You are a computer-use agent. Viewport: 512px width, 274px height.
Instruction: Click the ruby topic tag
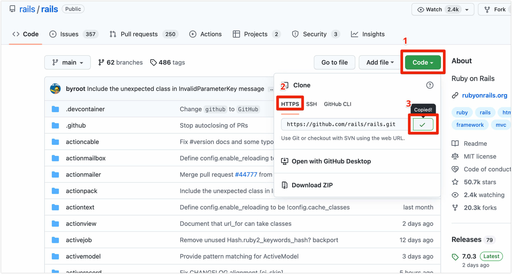coord(462,112)
